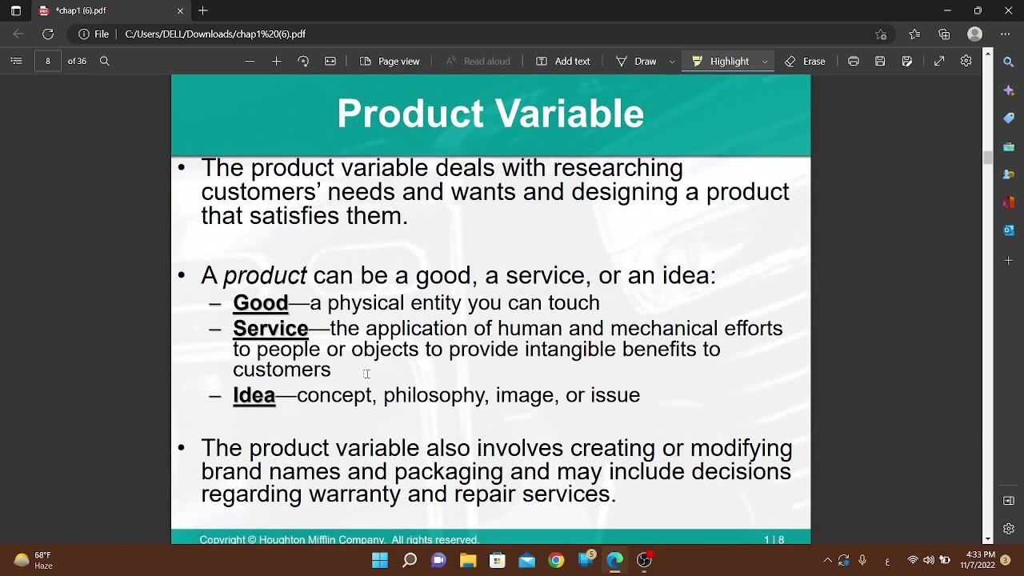The image size is (1024, 576).
Task: Select the Erase tool
Action: click(x=805, y=61)
